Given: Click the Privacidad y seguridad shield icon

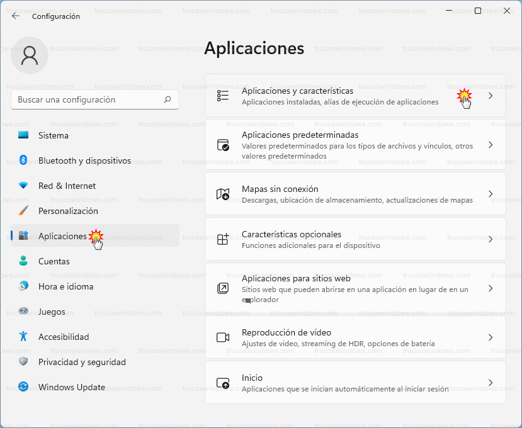Looking at the screenshot, I should (23, 362).
